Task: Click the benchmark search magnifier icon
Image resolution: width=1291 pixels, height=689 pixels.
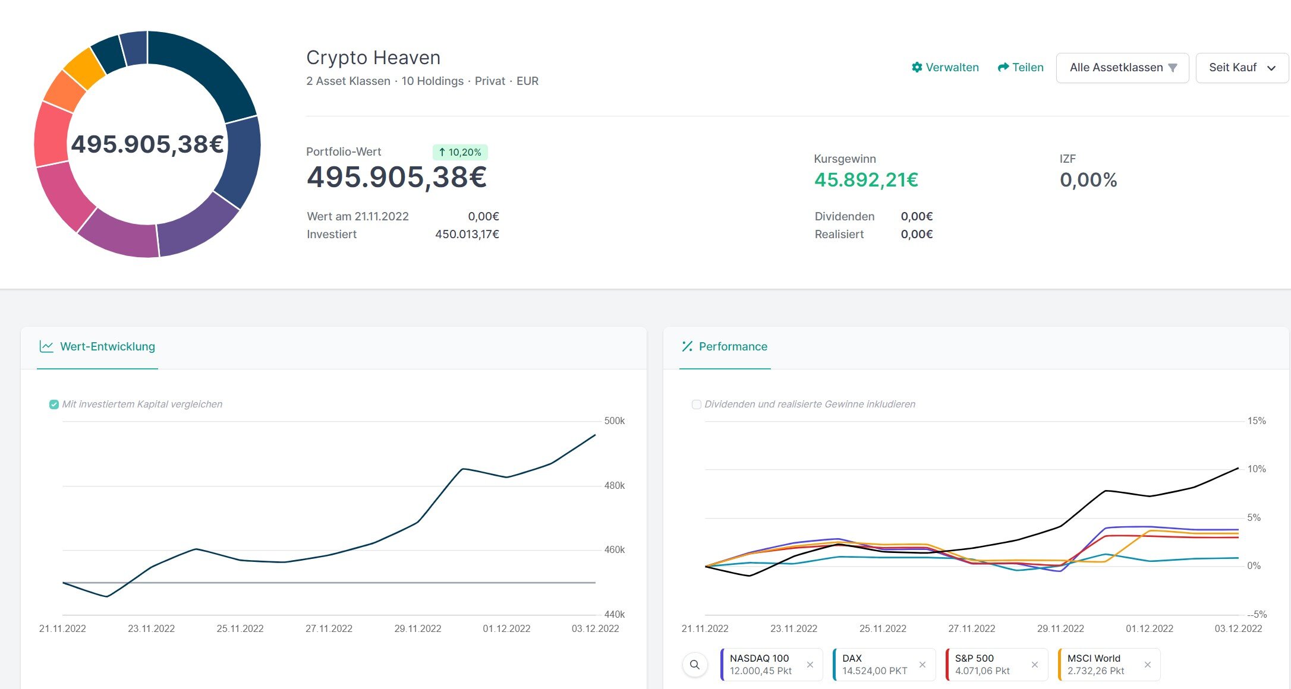Action: tap(694, 665)
